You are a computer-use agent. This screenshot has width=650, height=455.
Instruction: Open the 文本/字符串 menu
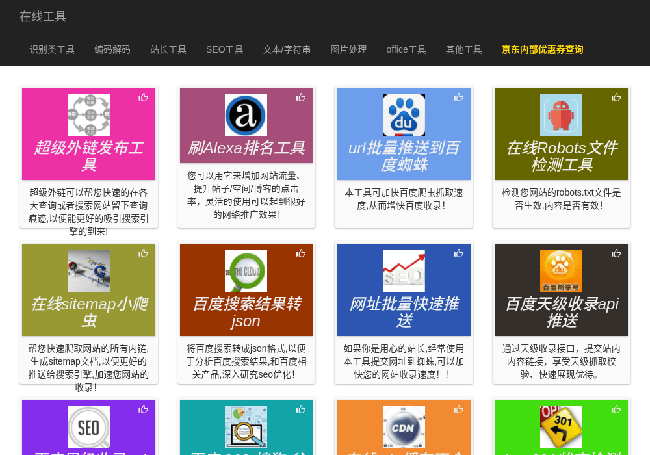pos(287,50)
